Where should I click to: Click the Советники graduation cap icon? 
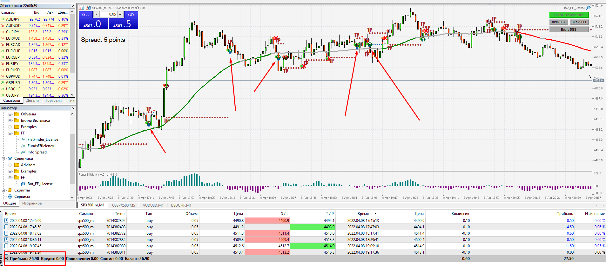click(x=10, y=159)
